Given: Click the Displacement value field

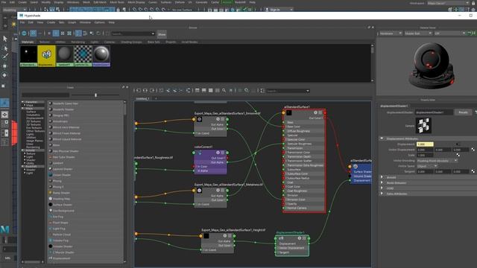Looking at the screenshot, I should (x=425, y=144).
